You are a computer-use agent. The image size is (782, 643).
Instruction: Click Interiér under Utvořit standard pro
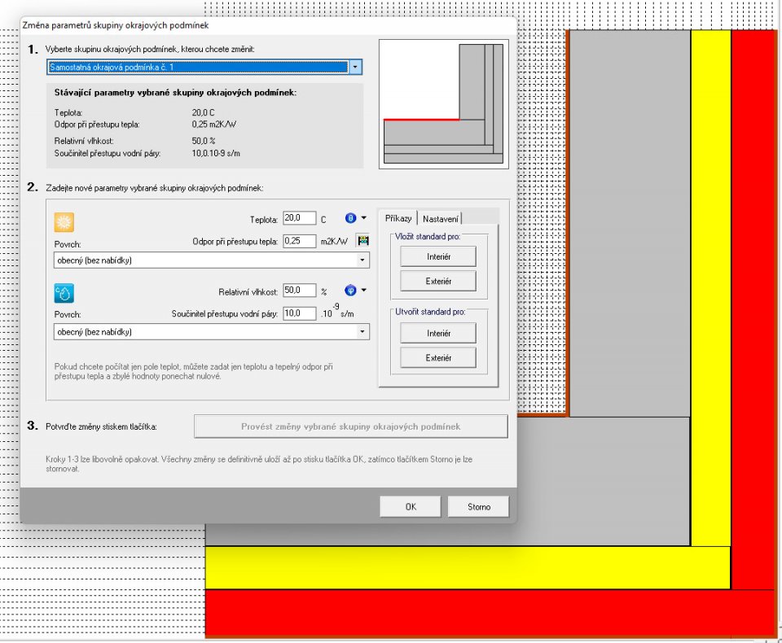tap(438, 334)
